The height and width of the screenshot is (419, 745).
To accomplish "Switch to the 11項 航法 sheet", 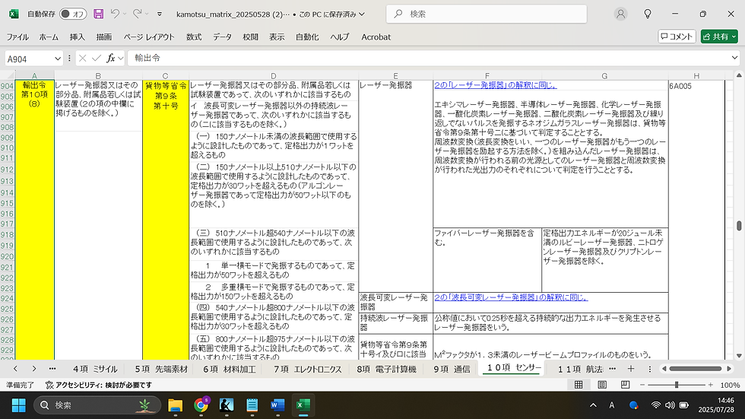I will point(579,369).
